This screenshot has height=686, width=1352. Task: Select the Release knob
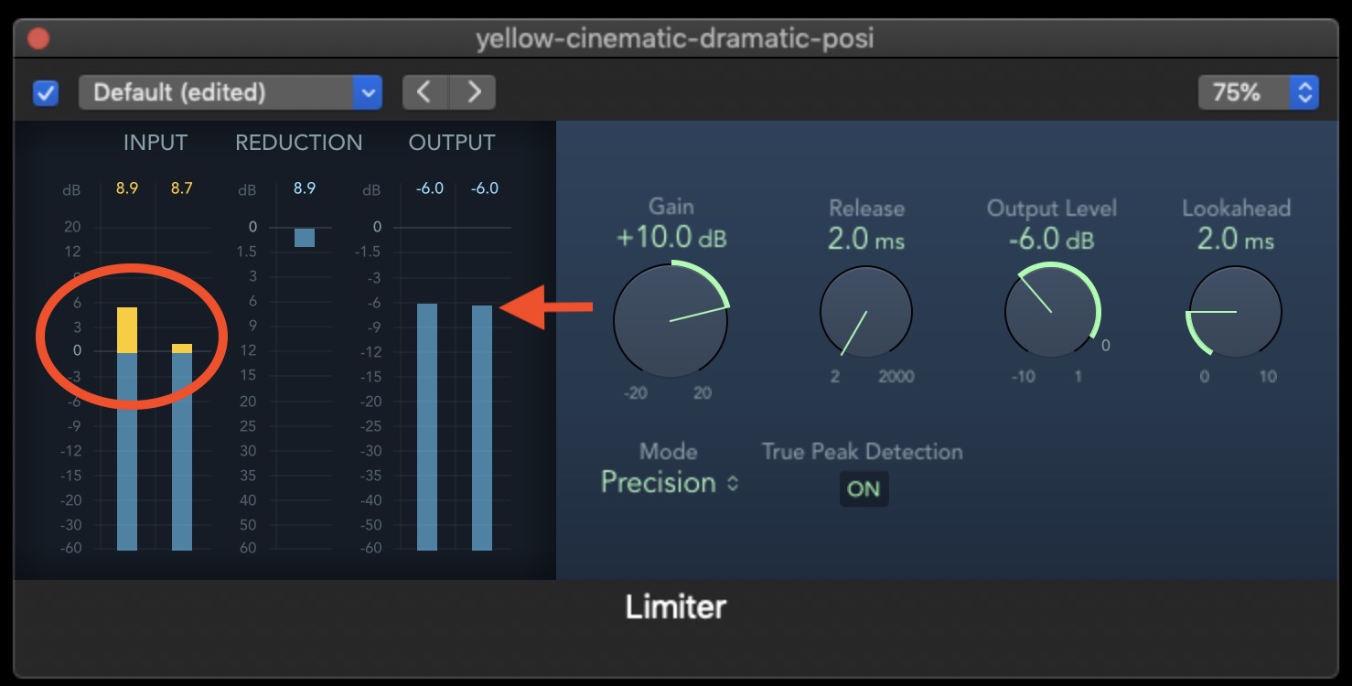[865, 311]
